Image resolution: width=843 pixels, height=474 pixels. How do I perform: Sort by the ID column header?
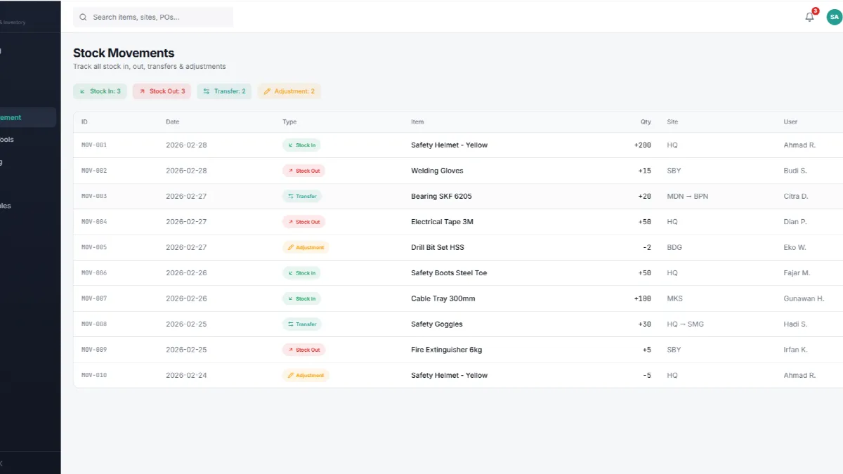(84, 122)
